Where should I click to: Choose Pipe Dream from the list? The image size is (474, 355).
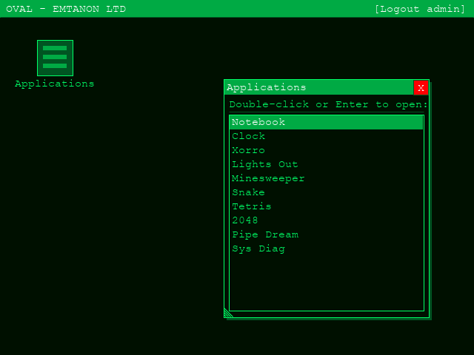[x=264, y=234]
